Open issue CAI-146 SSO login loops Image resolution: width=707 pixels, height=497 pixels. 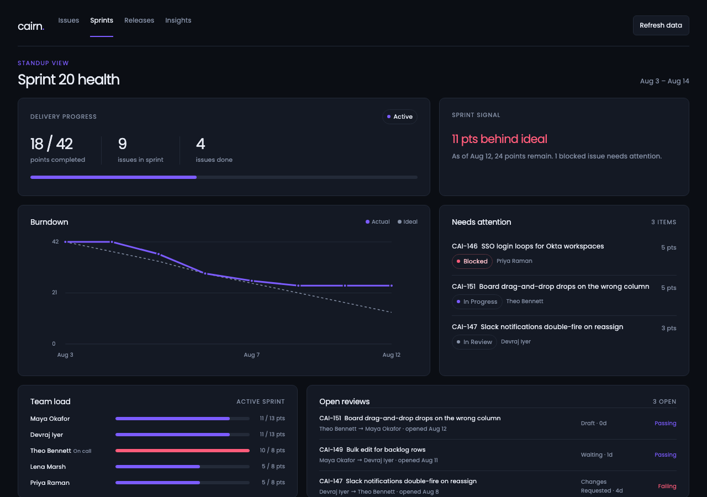[x=527, y=246]
